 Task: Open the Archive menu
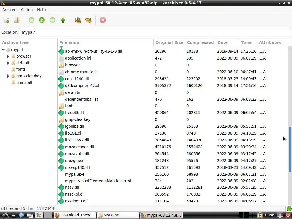[x=9, y=10]
